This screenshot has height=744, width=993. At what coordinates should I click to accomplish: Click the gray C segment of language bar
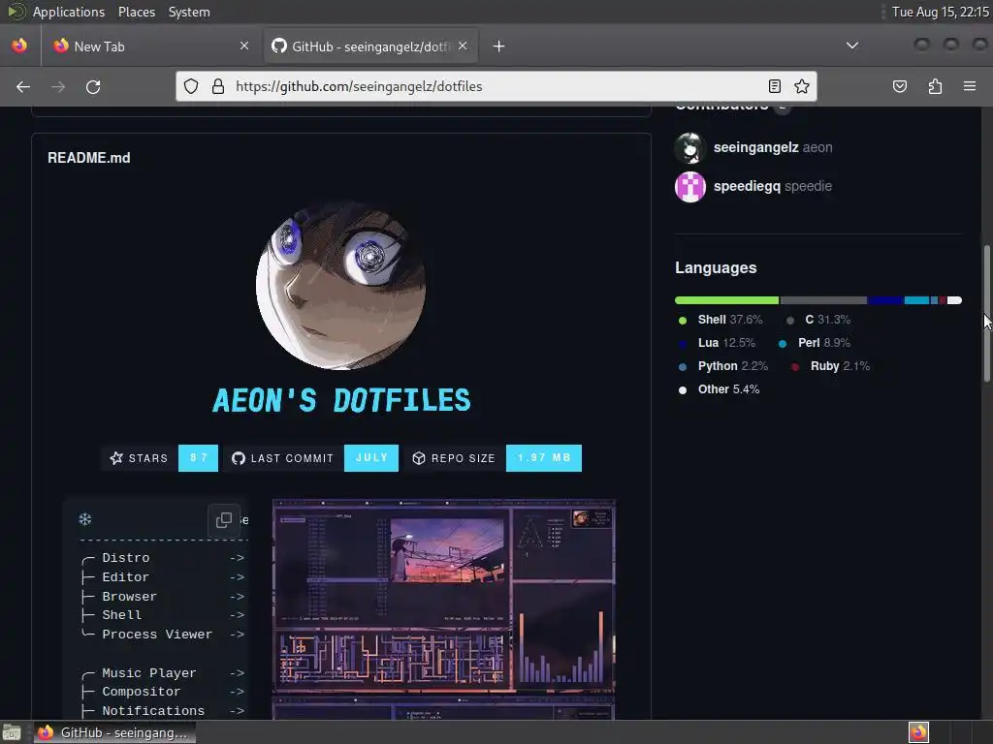tap(824, 300)
